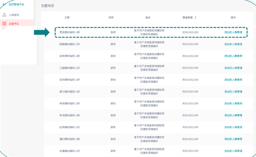The height and width of the screenshot is (157, 256).
Task: Add 神话题材偏好人群 to 人群管理
Action: coord(233,115)
